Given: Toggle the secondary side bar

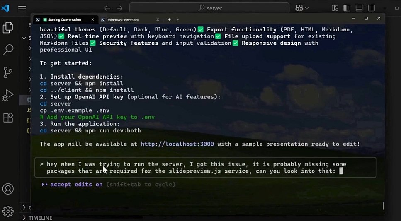Looking at the screenshot, I should click(371, 8).
